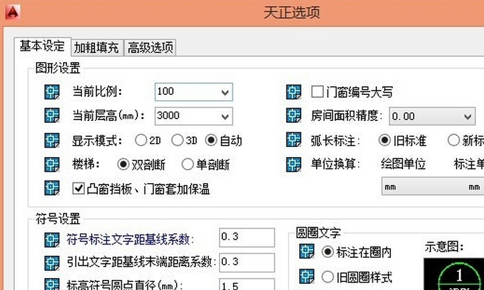Click the 符号标注文字距基线系数 input field
Viewport: 484px width, 290px height.
tap(247, 237)
